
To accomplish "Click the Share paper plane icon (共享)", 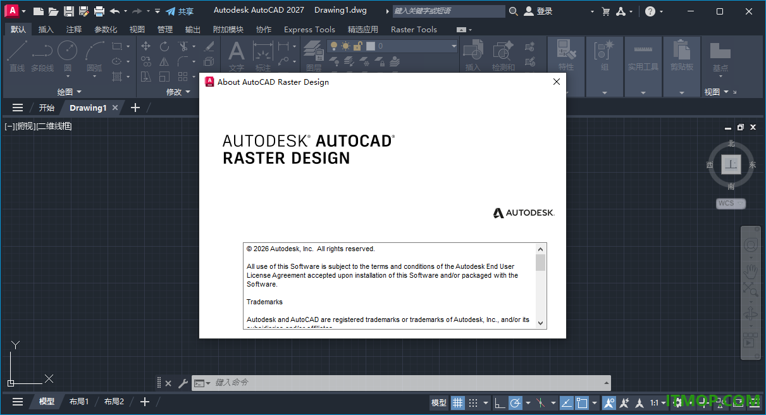I will click(171, 11).
